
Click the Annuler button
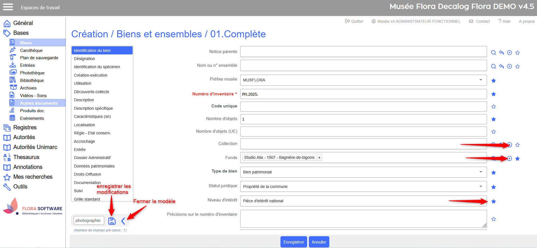coord(319,242)
